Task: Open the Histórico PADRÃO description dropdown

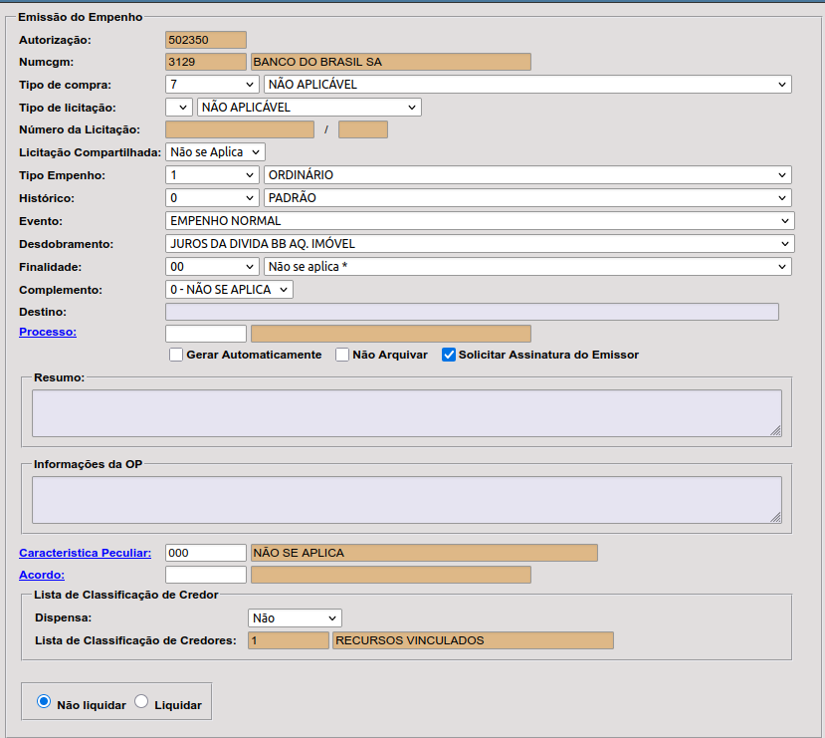Action: (527, 198)
